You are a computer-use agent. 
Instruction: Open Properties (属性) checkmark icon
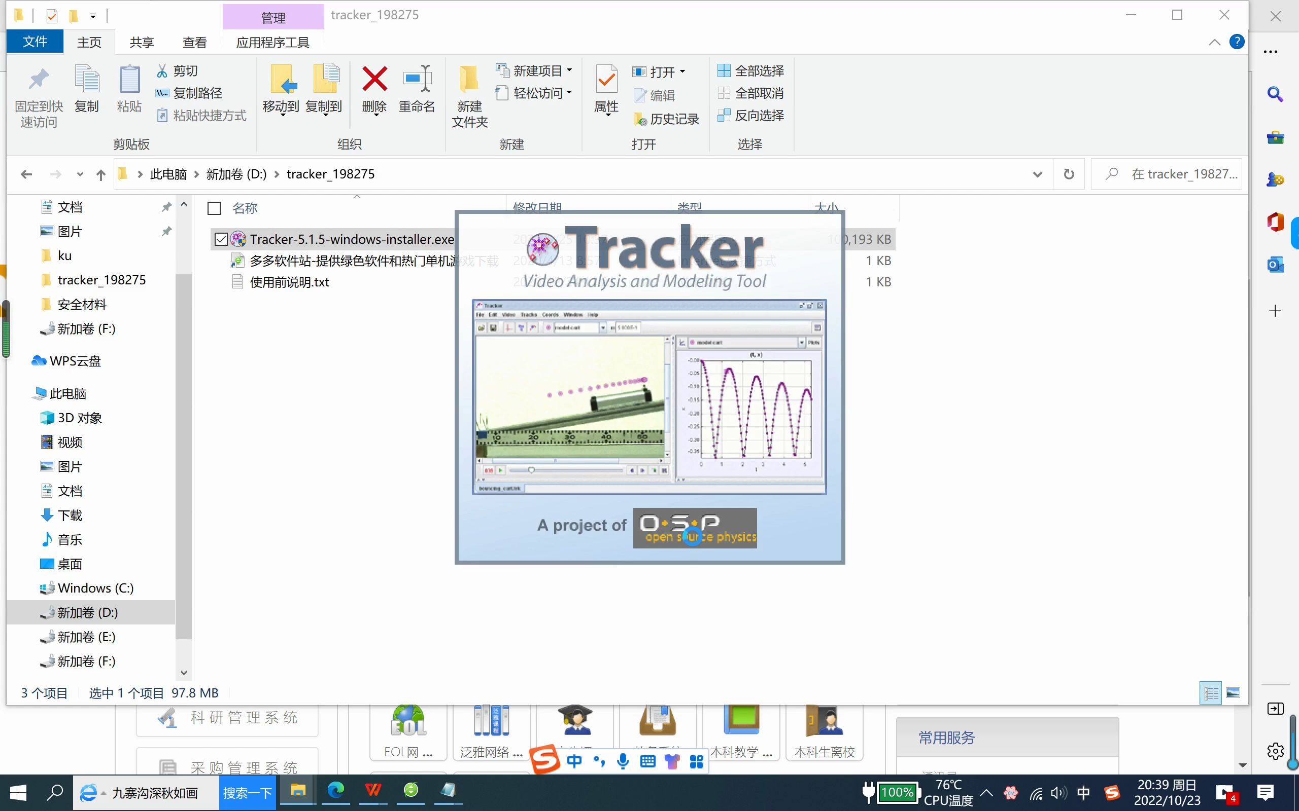coord(606,79)
